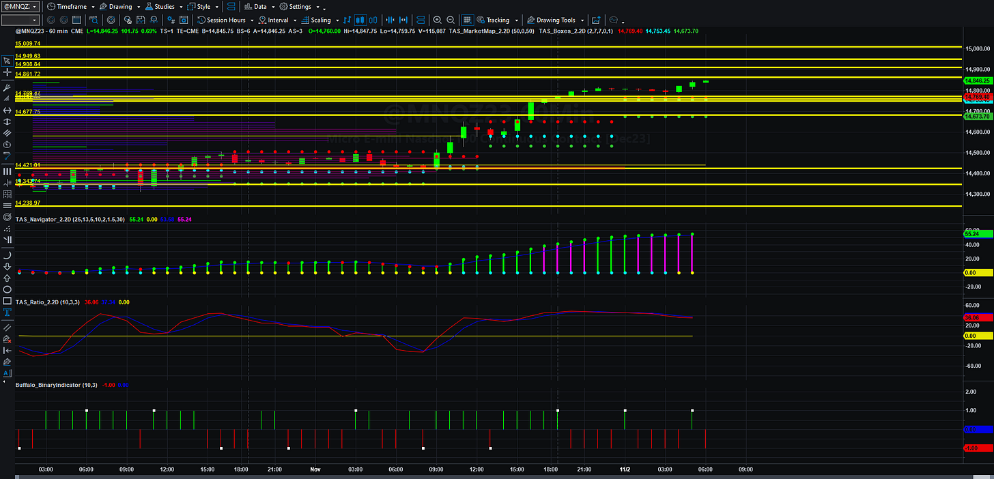
Task: Click the zoom out magnifier icon
Action: 450,20
